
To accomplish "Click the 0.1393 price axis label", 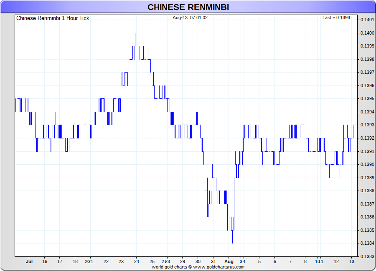I will pos(367,125).
